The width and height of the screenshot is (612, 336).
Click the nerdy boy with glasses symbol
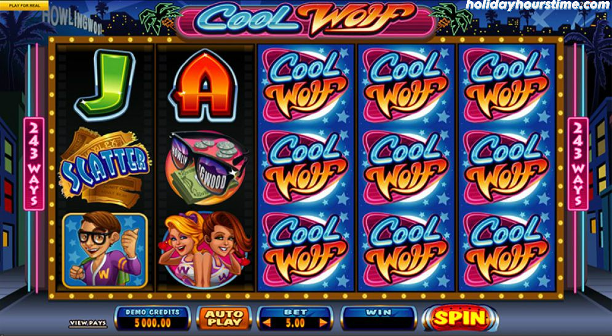pos(105,250)
